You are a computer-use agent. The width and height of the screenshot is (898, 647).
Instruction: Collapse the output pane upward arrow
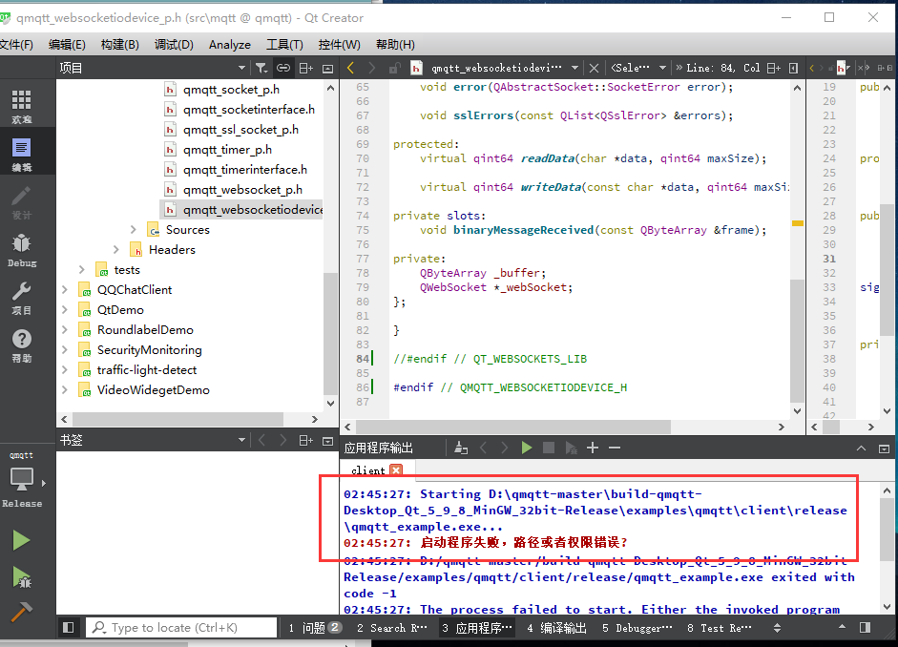[x=861, y=449]
